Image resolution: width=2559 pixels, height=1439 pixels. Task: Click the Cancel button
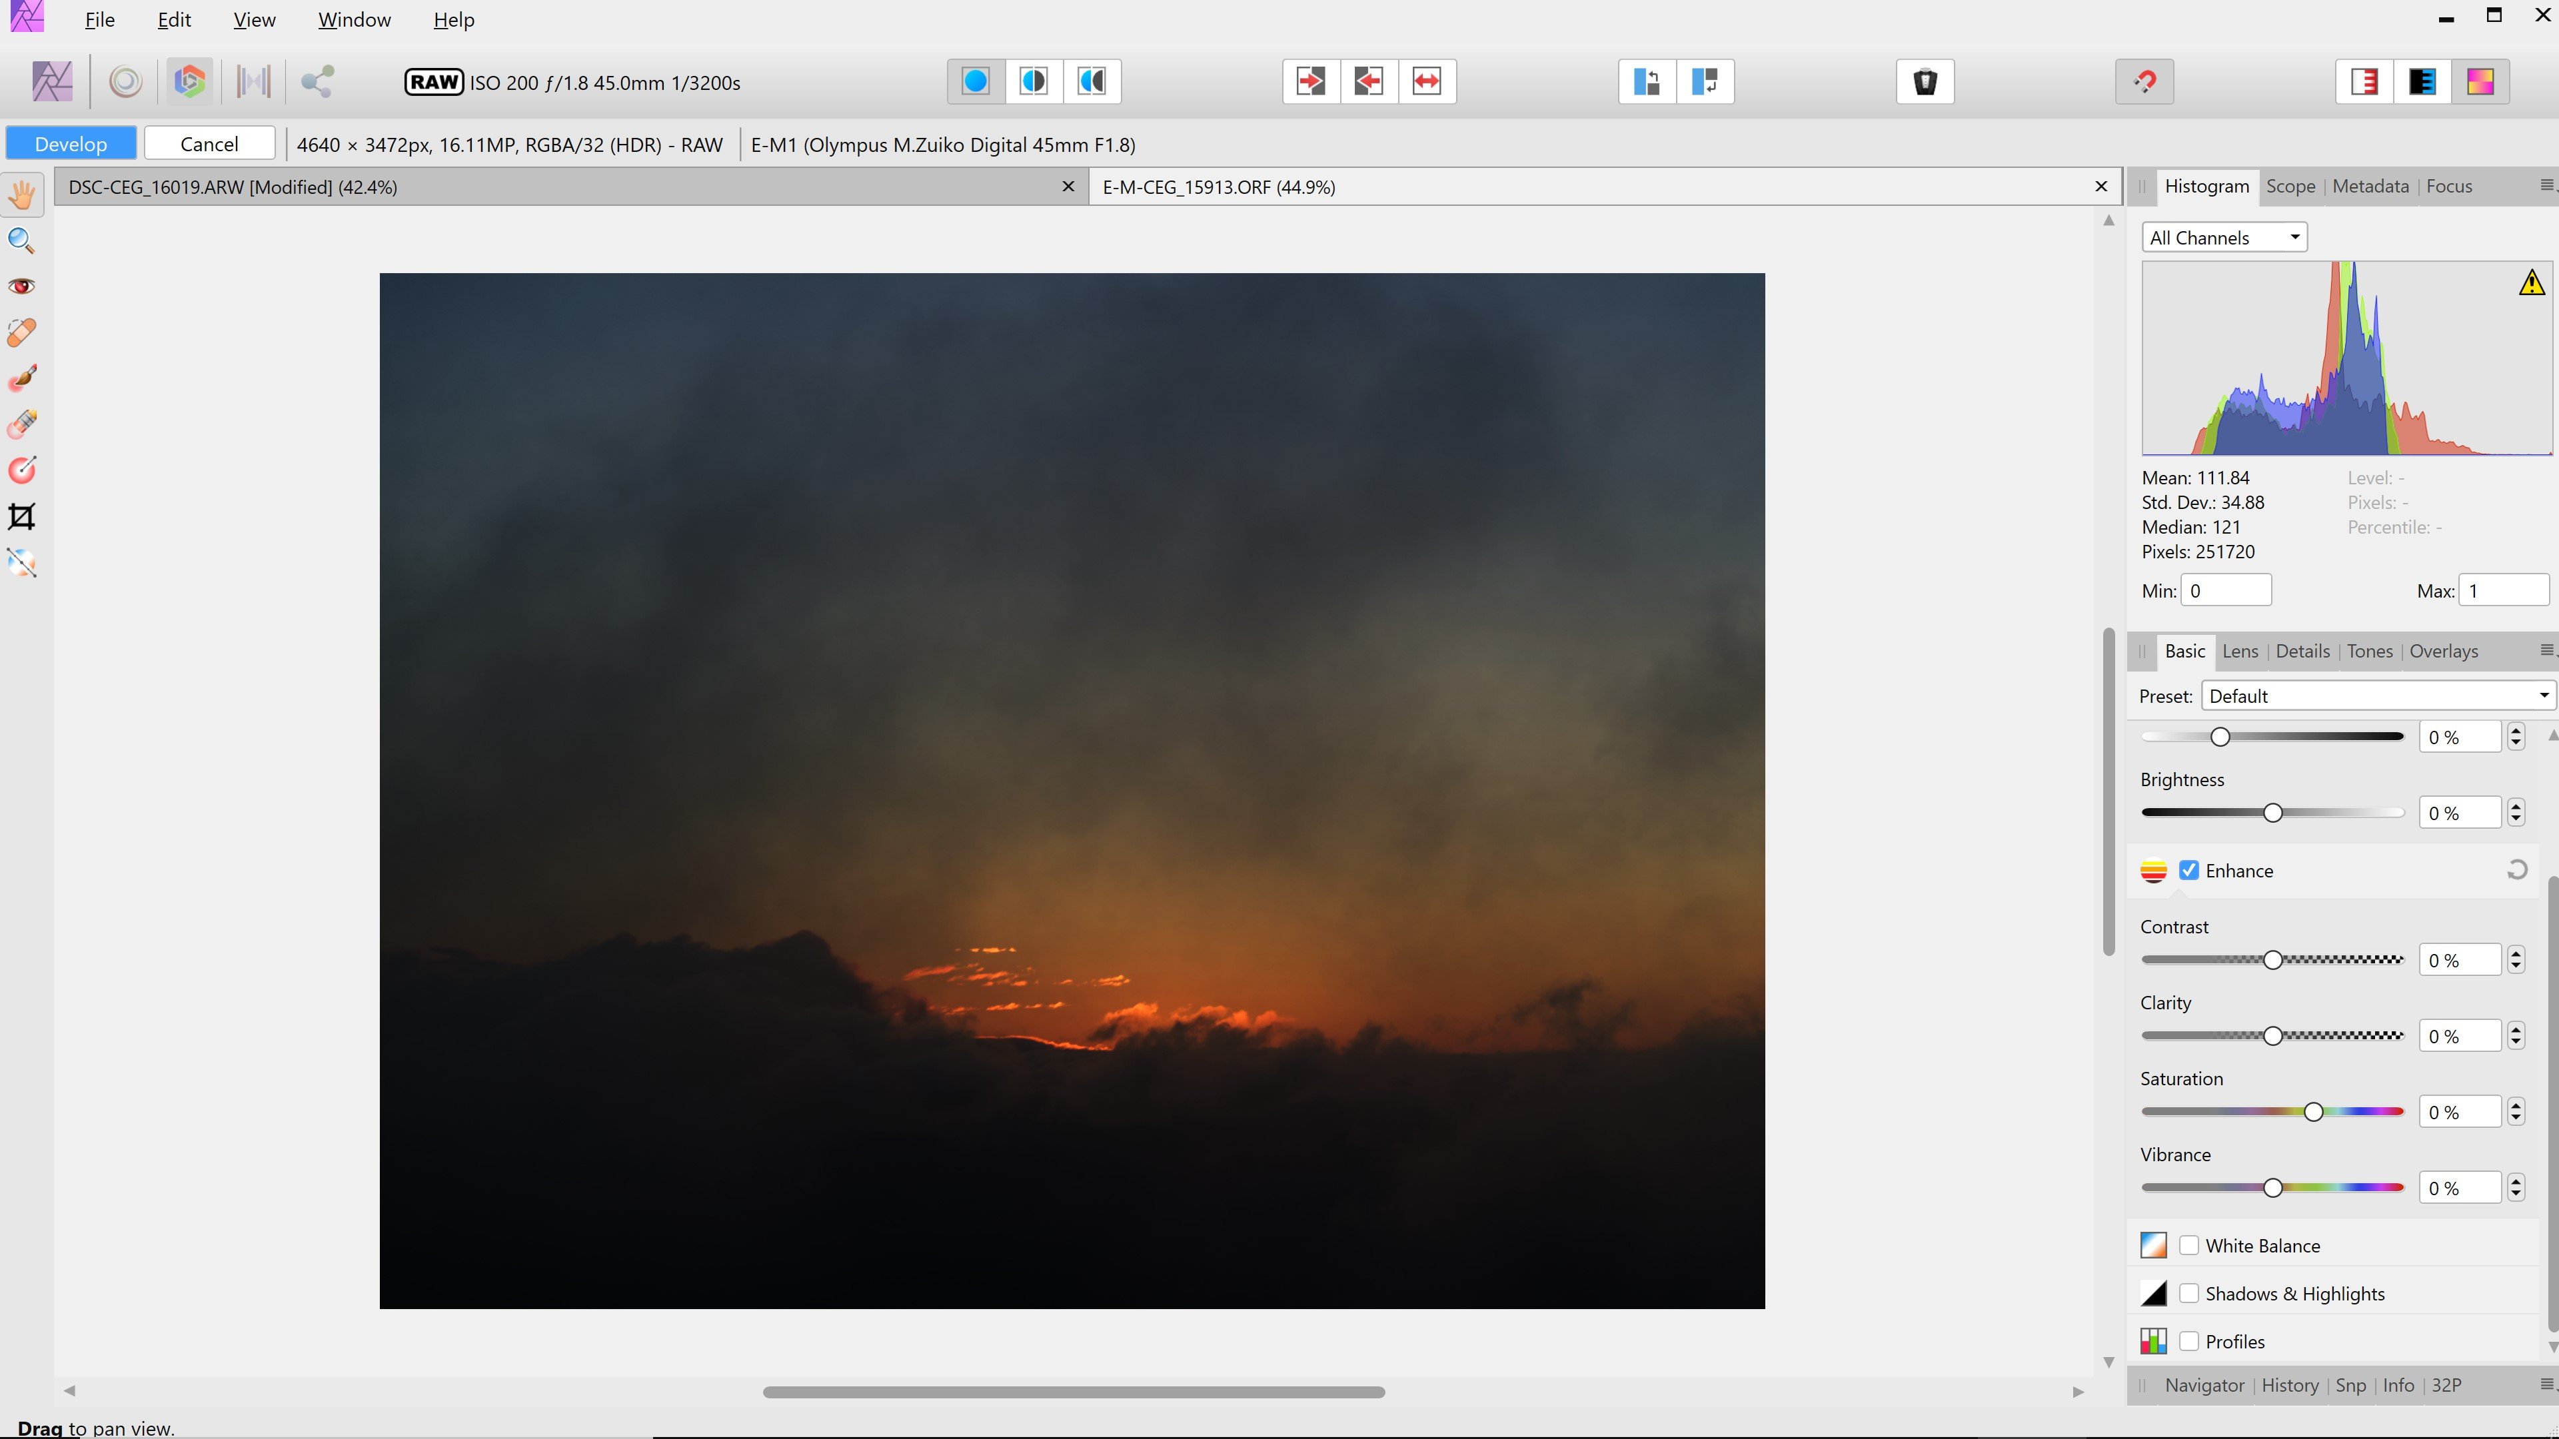pos(209,144)
